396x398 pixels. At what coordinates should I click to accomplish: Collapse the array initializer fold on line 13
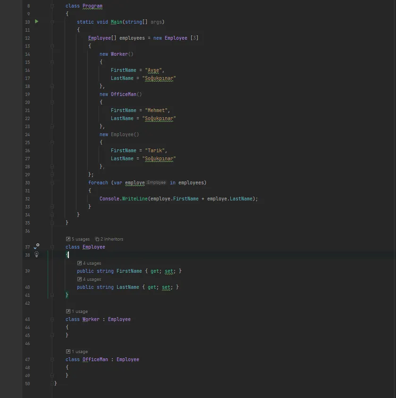pos(52,46)
